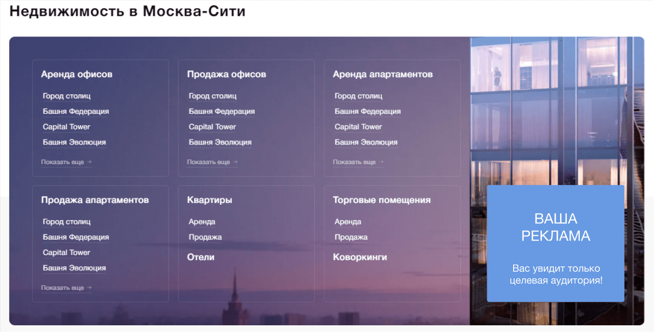Expand Показать еще under Продажа апартаментов
654x332 pixels.
pos(66,288)
